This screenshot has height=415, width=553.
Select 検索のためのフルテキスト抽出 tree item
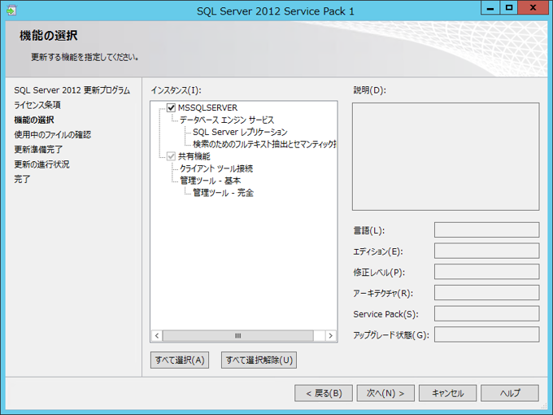pos(264,144)
